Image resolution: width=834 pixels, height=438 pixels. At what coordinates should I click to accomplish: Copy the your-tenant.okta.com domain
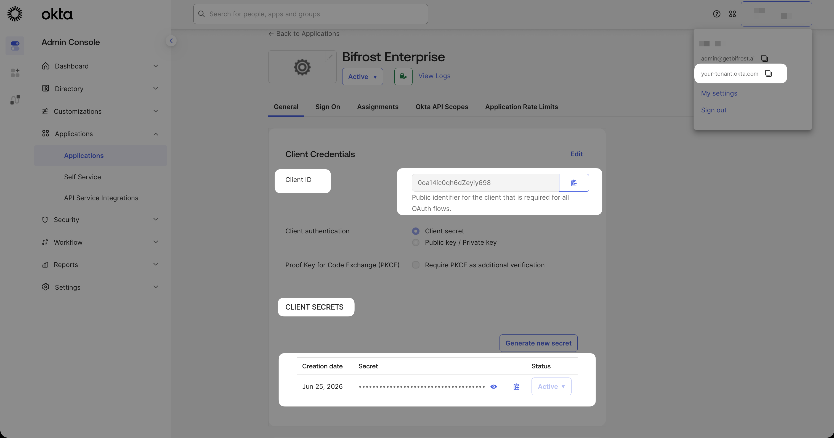click(x=768, y=73)
